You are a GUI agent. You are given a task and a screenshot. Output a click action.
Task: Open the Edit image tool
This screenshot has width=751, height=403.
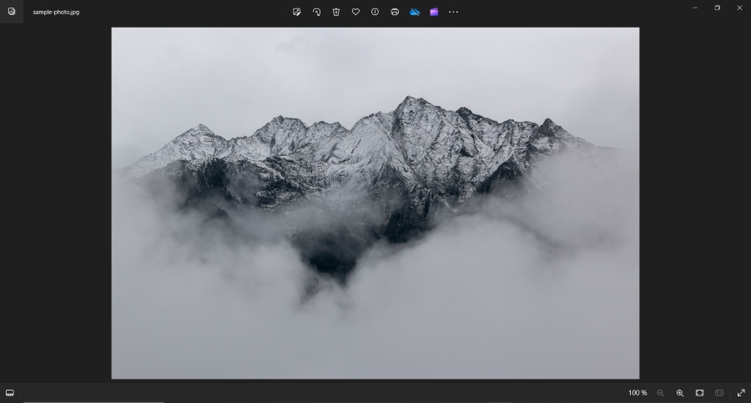pyautogui.click(x=296, y=12)
